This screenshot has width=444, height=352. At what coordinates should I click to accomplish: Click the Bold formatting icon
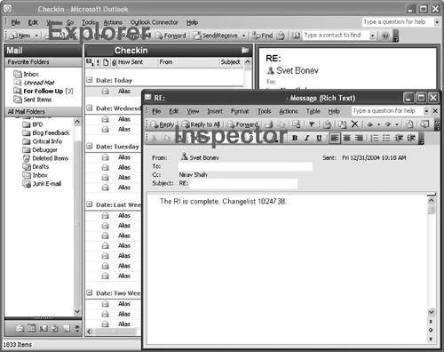click(x=295, y=138)
